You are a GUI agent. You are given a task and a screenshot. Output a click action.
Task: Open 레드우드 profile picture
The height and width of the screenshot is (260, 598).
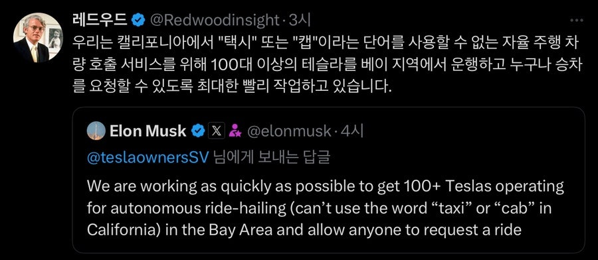[38, 38]
